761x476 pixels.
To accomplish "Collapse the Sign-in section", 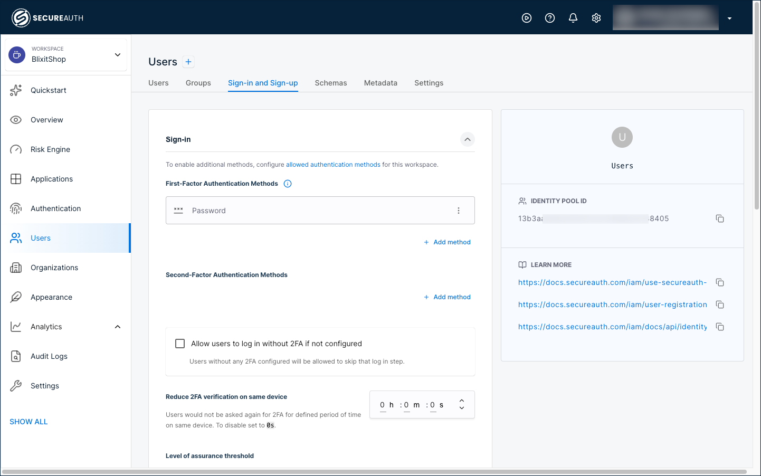I will point(468,139).
